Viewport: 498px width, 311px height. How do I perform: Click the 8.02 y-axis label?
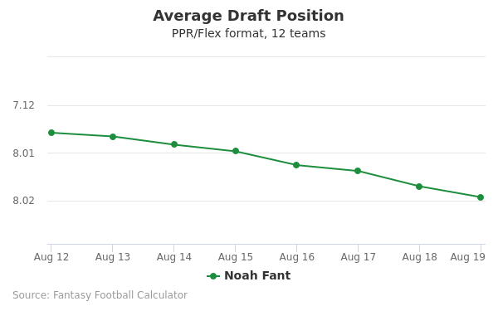(23, 201)
